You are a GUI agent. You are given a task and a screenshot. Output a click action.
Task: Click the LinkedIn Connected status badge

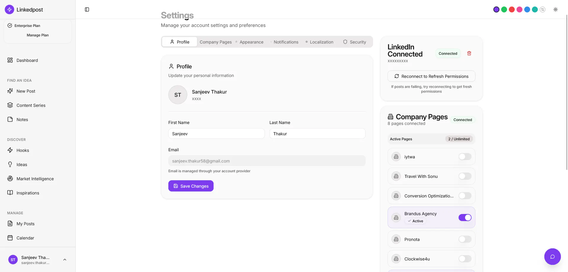[448, 53]
